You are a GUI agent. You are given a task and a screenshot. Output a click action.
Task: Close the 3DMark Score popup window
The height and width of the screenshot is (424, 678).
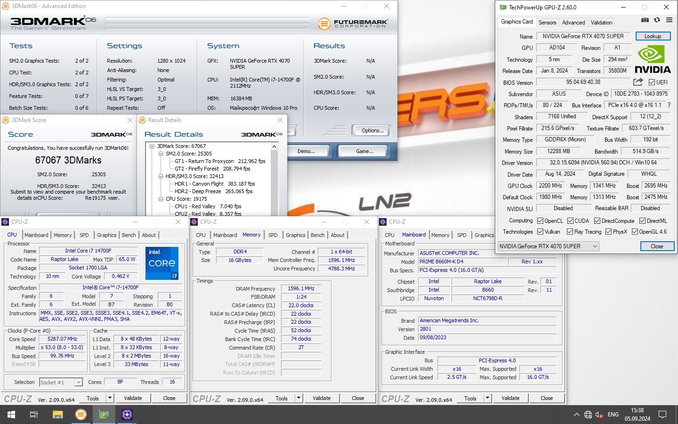click(130, 120)
